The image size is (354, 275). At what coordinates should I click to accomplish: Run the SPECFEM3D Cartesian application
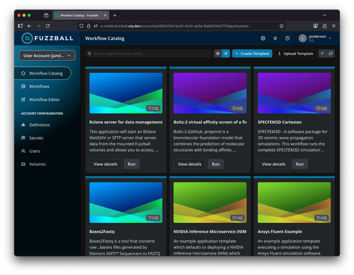pyautogui.click(x=300, y=164)
